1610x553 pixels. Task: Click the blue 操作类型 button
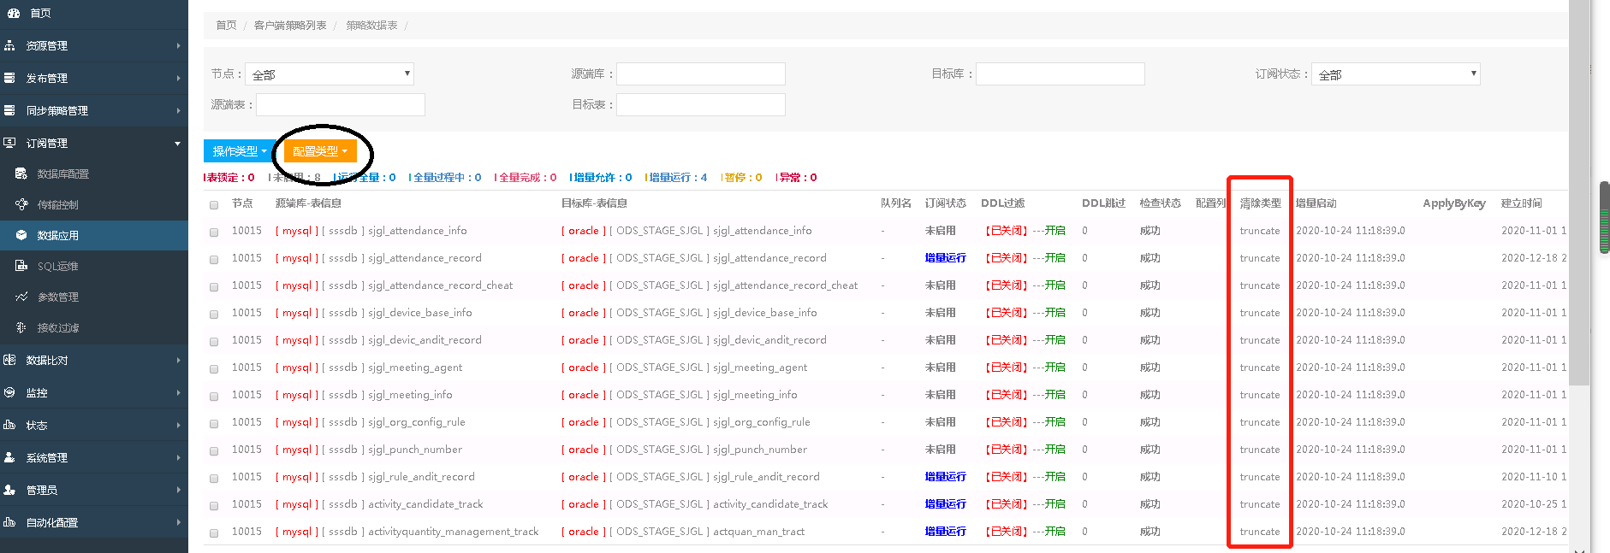click(x=240, y=151)
